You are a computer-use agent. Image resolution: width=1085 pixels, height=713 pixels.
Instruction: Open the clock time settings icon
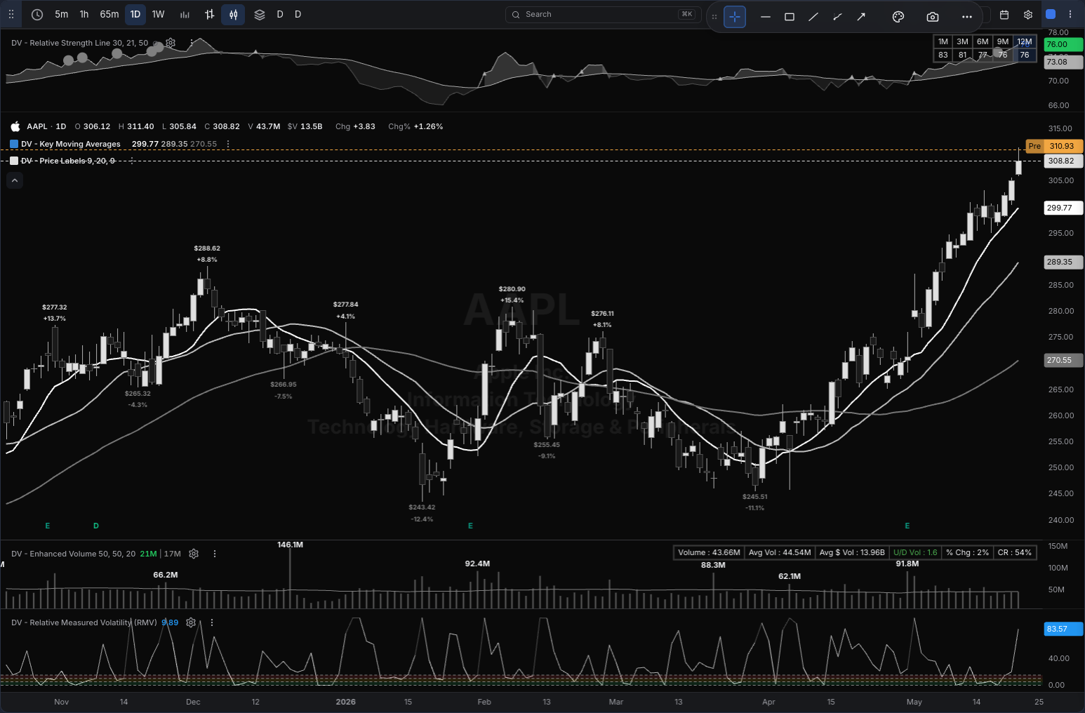pos(37,14)
